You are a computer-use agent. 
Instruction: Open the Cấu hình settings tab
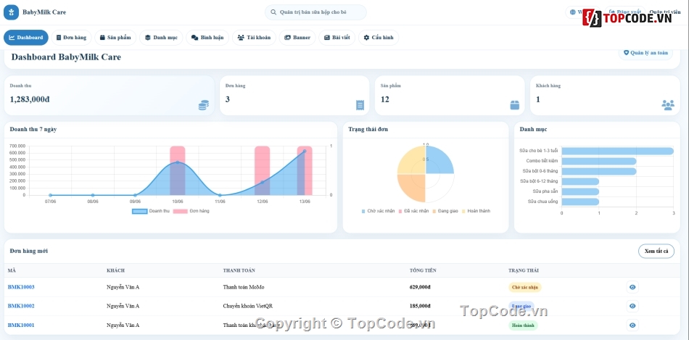point(379,38)
